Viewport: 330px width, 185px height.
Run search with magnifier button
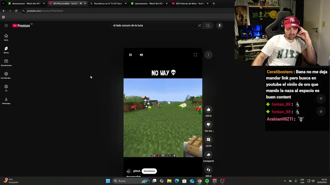(x=208, y=25)
